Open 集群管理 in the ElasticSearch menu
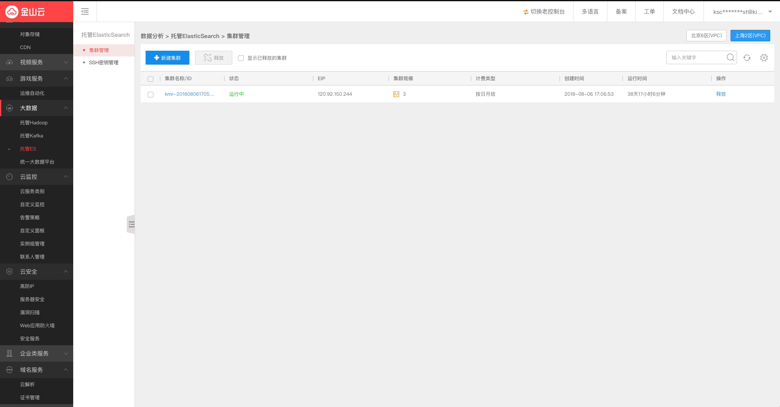 click(99, 50)
